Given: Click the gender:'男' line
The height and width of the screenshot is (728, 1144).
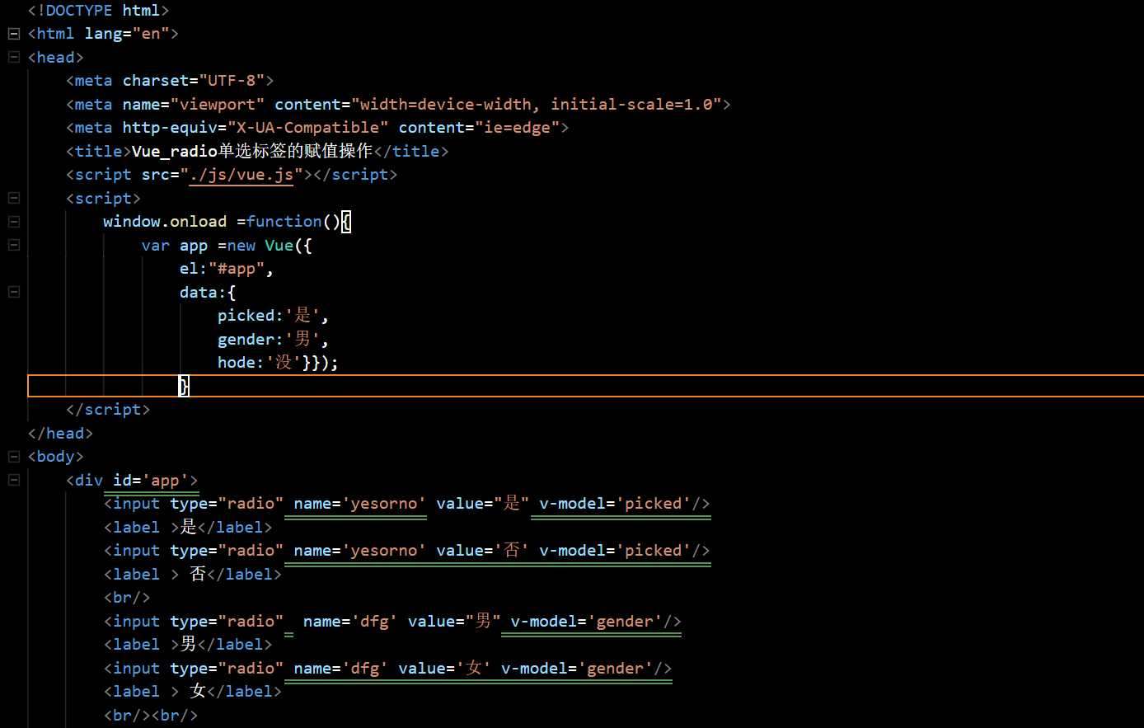Looking at the screenshot, I should tap(274, 340).
